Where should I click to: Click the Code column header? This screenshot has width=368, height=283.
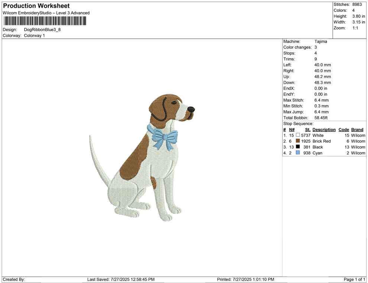coord(343,130)
